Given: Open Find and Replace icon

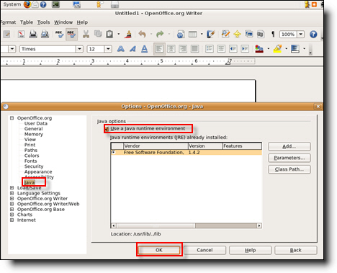Looking at the screenshot, I should coord(225,34).
